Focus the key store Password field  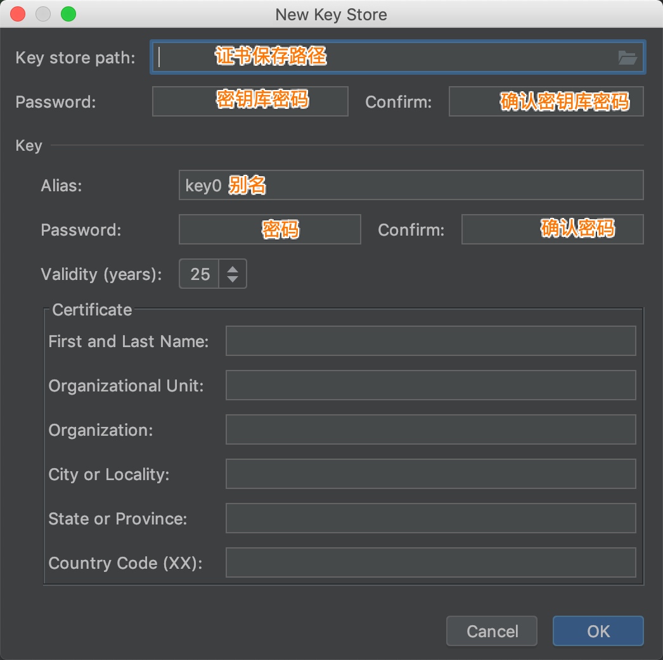coord(250,101)
